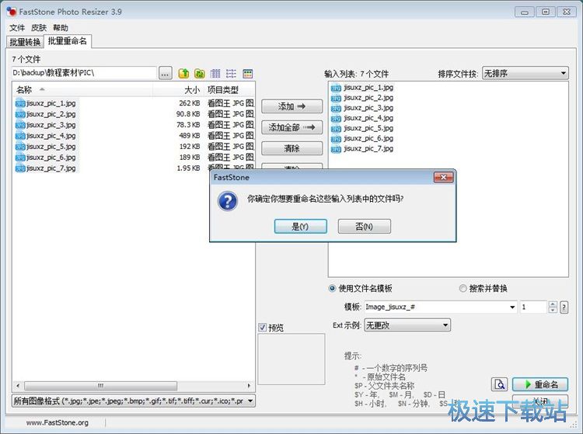The width and height of the screenshot is (583, 434).
Task: Select jisuxz_pic_2.jpg in input list
Action: coord(368,98)
